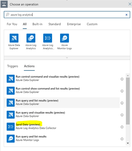Click the actions list scrollbar thumb

128,101
